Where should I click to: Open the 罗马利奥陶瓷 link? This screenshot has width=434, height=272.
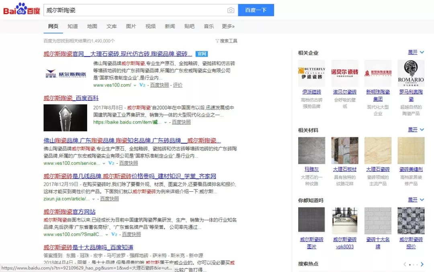pos(411,95)
